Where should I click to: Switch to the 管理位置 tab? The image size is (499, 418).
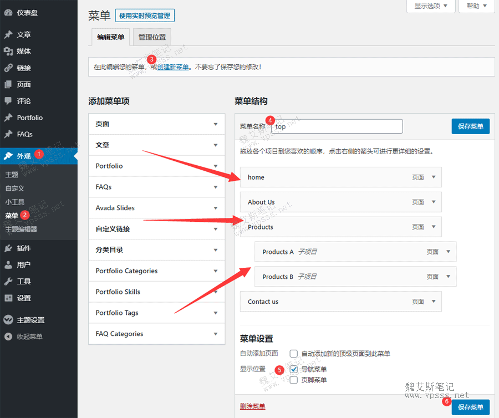tap(152, 37)
